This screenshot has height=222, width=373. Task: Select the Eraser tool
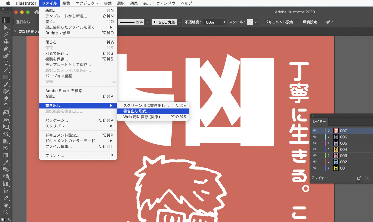click(6, 98)
